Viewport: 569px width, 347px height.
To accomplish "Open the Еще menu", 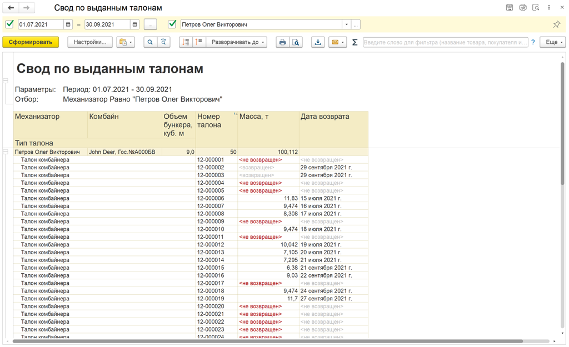I will pyautogui.click(x=552, y=42).
